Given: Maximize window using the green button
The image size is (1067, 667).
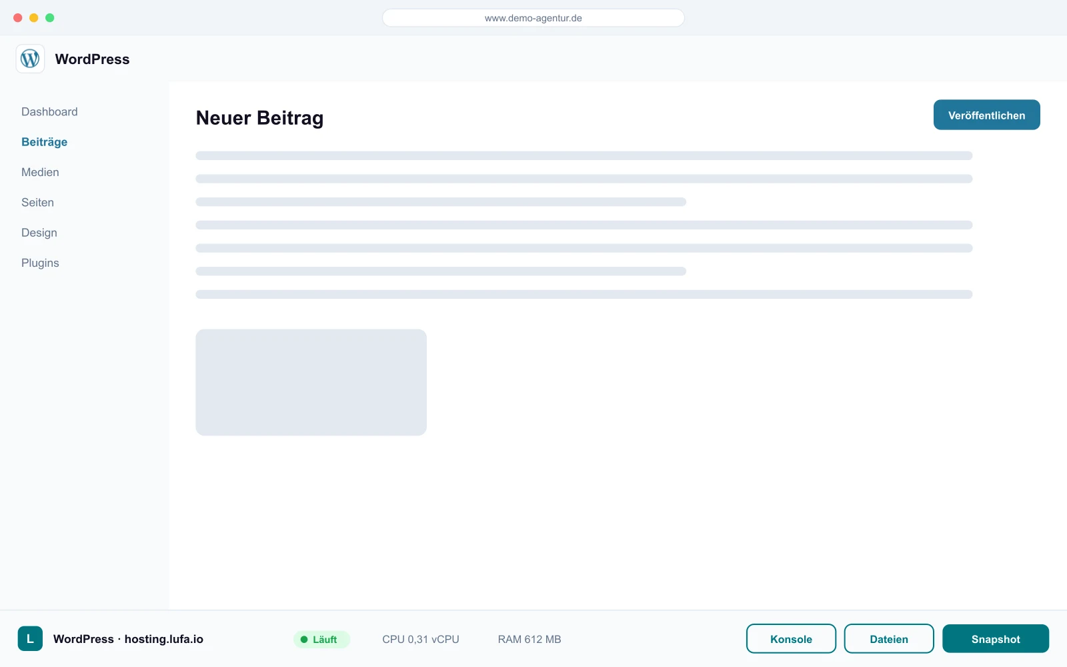Looking at the screenshot, I should 50,18.
